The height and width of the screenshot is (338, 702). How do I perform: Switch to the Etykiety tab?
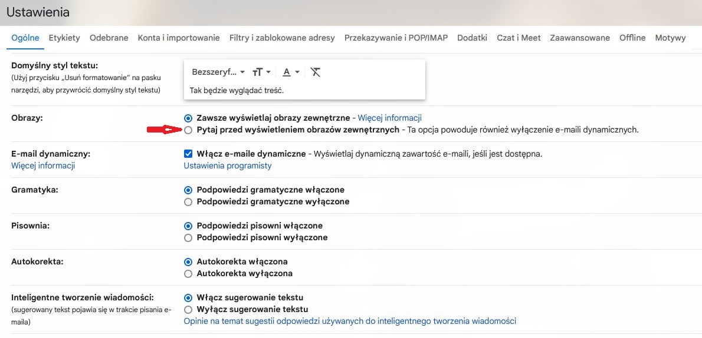pos(64,38)
